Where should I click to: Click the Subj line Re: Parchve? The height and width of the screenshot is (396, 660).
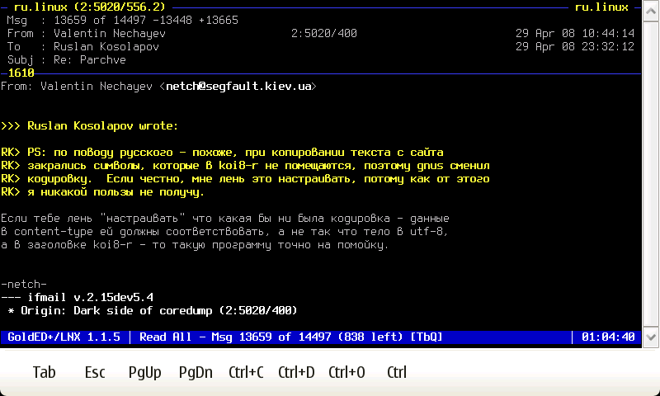click(x=92, y=60)
